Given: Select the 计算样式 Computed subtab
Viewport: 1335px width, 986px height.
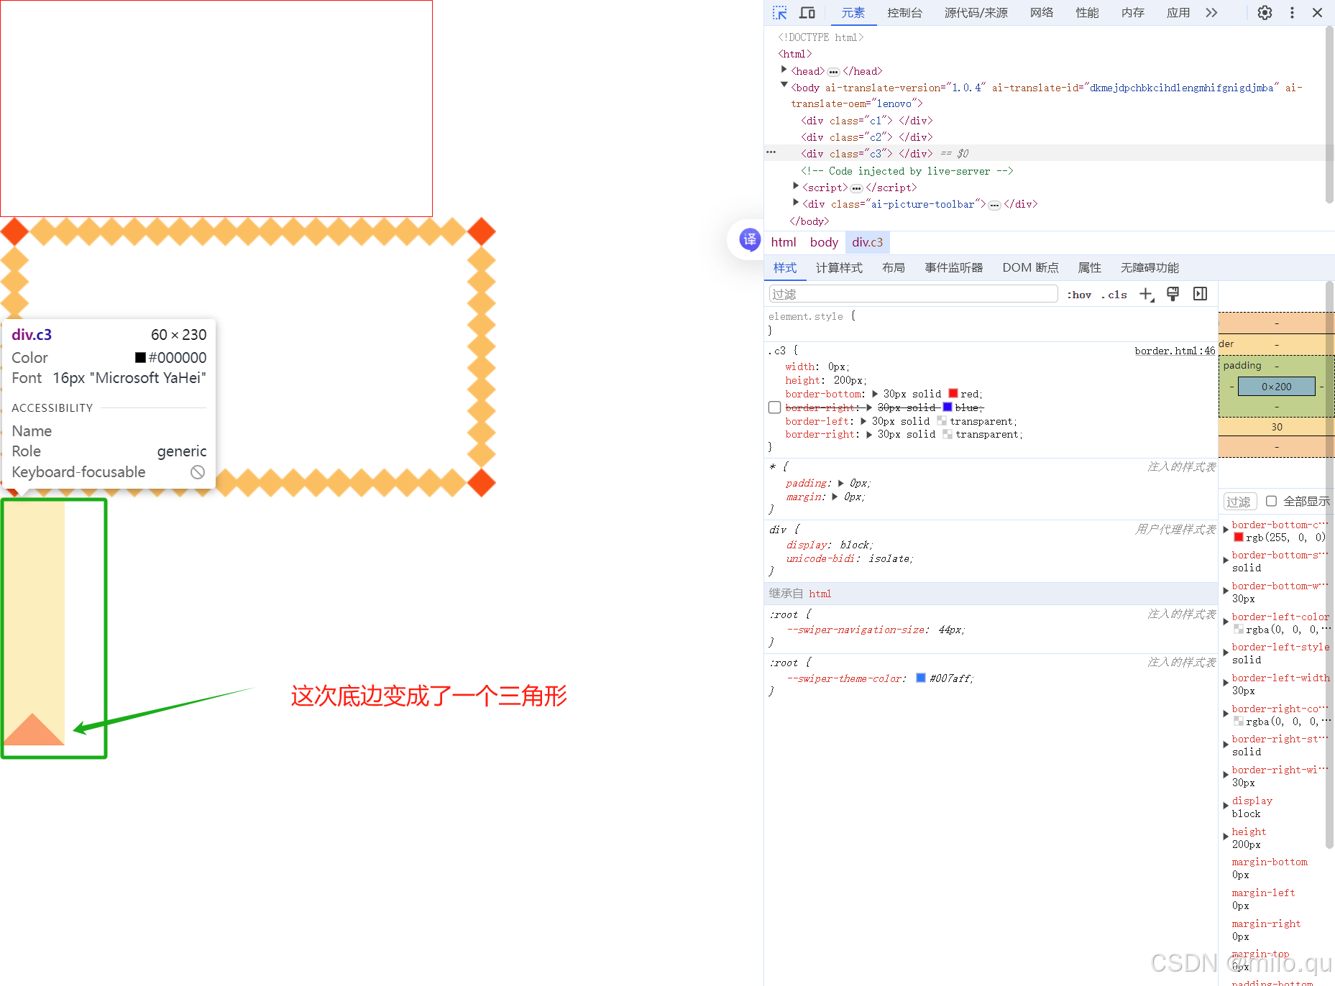Looking at the screenshot, I should click(839, 268).
